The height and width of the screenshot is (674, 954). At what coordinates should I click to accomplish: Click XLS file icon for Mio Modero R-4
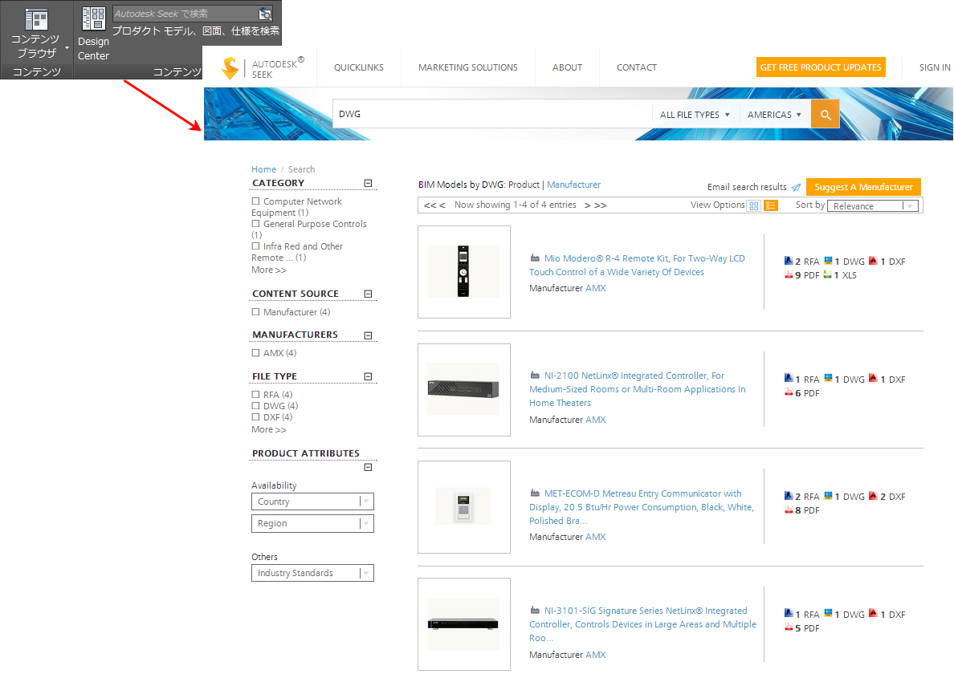[827, 274]
